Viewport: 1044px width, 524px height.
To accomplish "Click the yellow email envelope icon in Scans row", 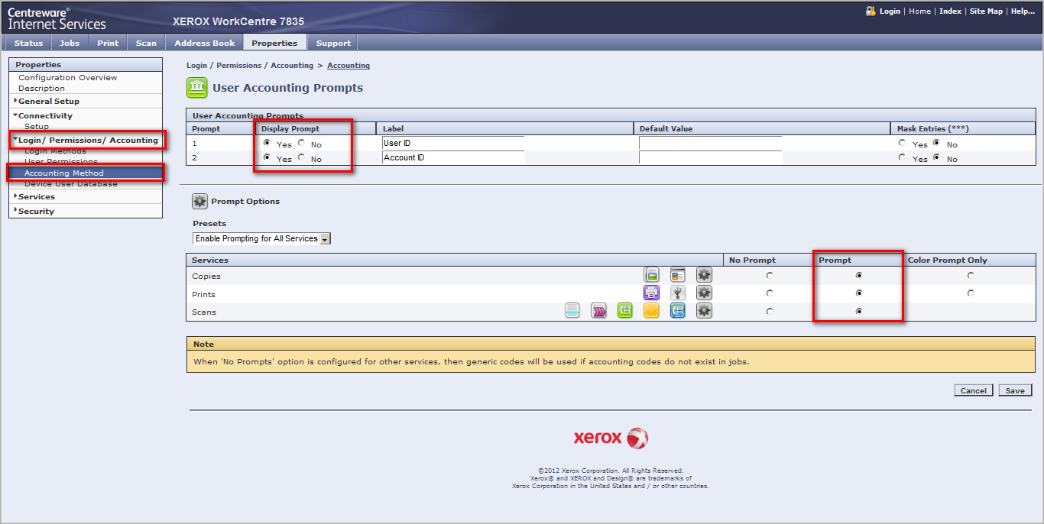I will point(651,311).
